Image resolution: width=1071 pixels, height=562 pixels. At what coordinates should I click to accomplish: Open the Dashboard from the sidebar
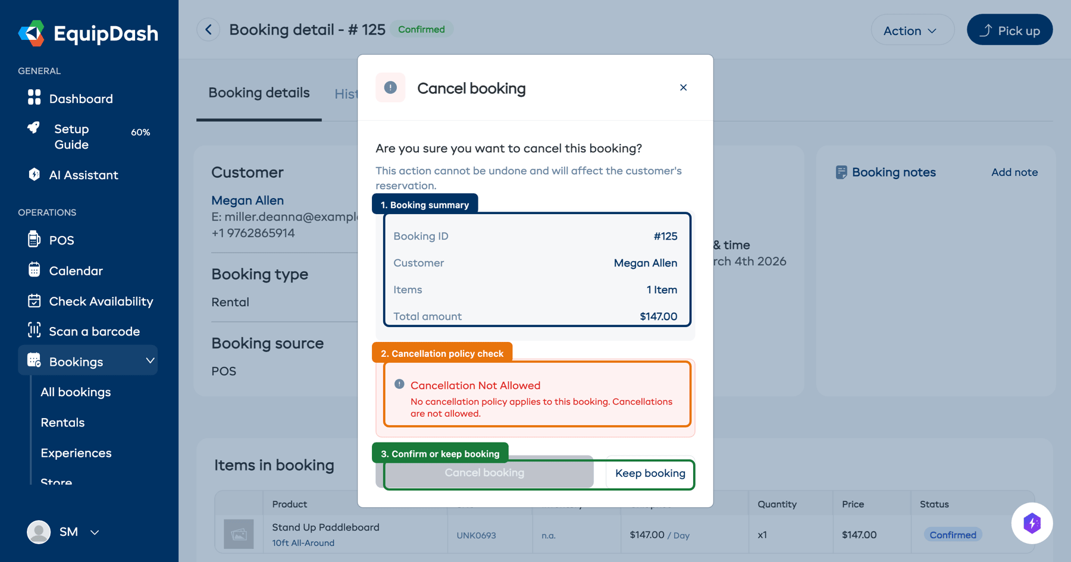pyautogui.click(x=80, y=98)
